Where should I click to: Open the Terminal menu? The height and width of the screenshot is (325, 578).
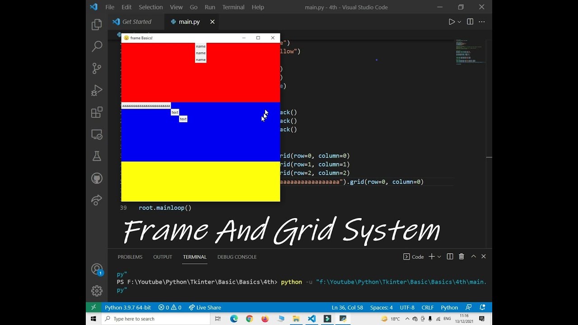point(233,7)
